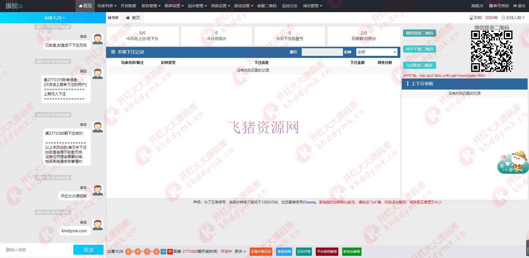529x258 pixels.
Task: Click the home icon on 首页 nav item
Action: point(80,6)
